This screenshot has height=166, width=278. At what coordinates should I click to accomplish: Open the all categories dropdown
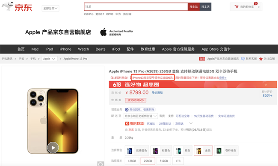point(50,8)
